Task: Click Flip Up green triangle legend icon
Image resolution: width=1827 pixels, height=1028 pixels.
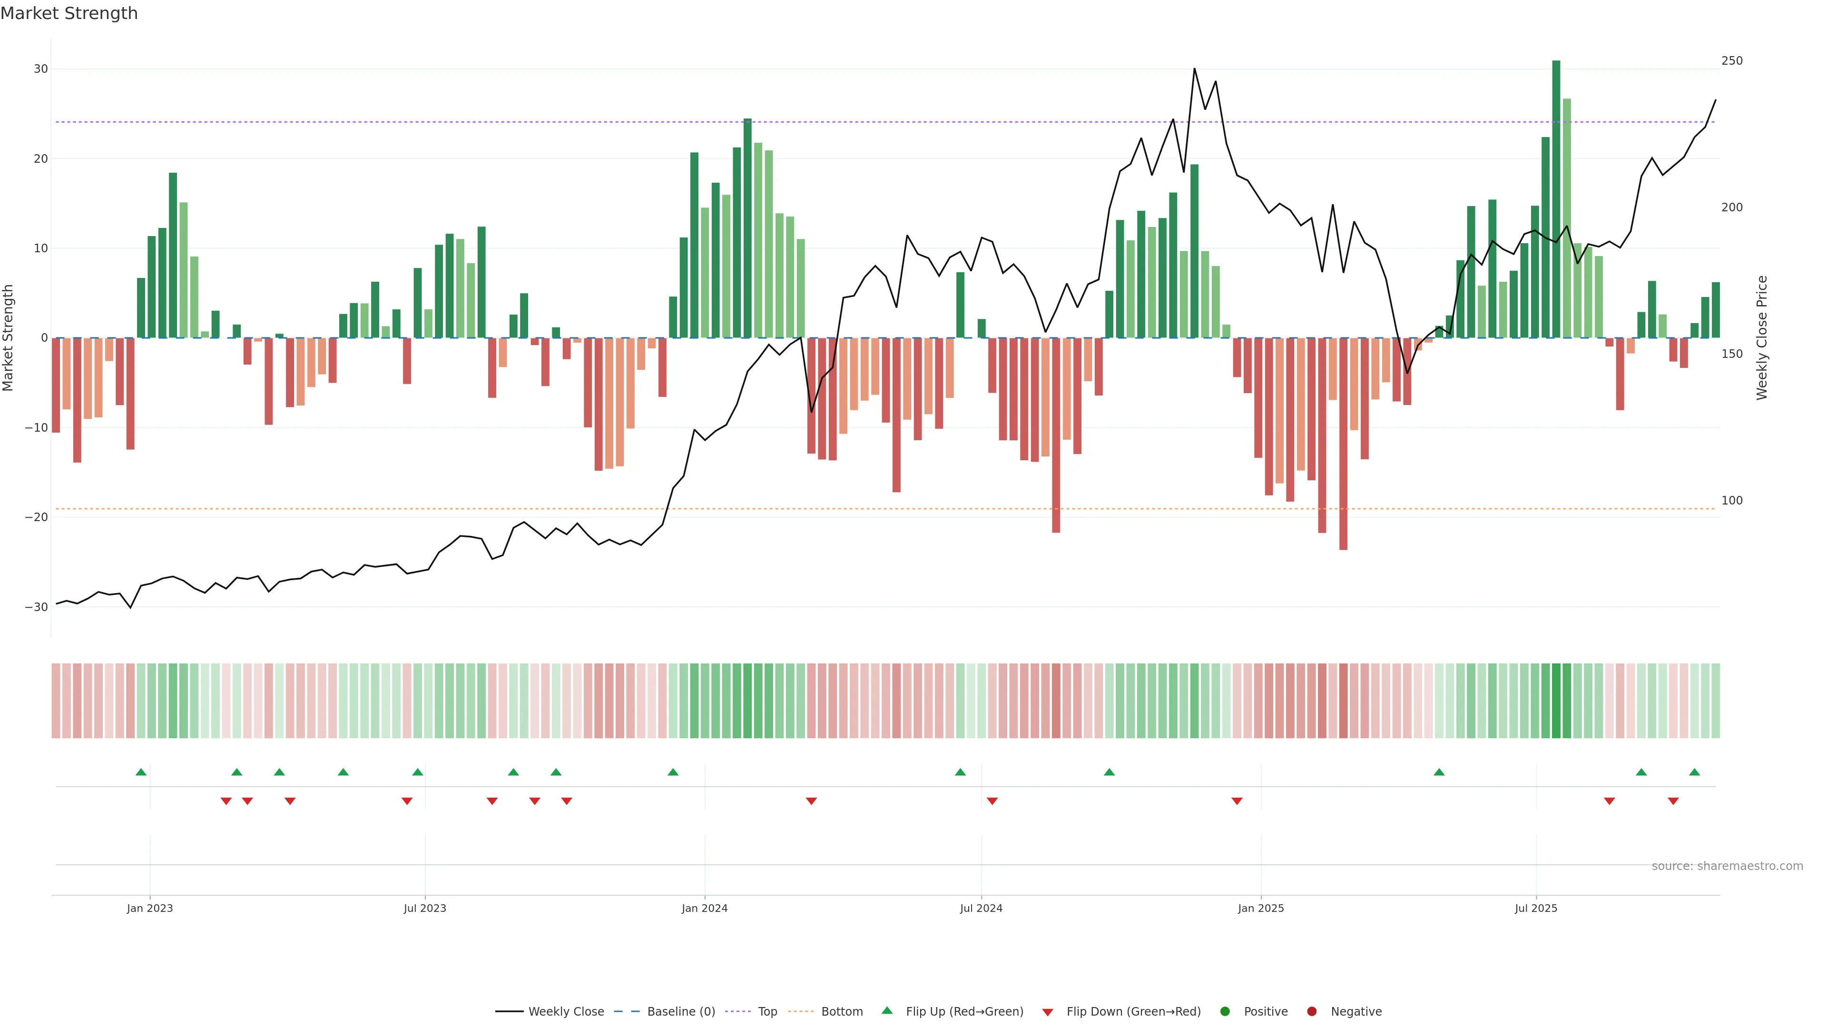Action: (886, 1011)
